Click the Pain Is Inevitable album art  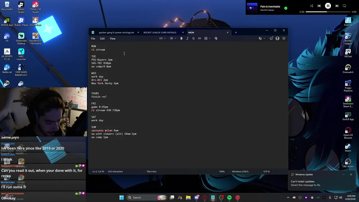(x=252, y=8)
